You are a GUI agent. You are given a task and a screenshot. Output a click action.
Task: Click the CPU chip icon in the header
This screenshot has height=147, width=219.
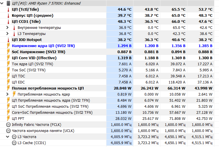coord(8,3)
